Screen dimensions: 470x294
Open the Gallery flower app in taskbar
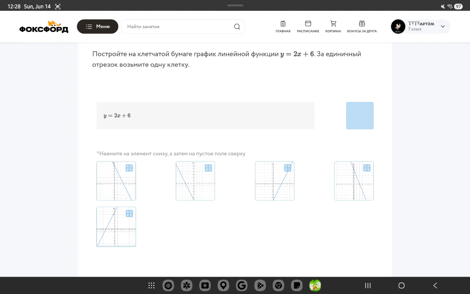[x=187, y=286]
